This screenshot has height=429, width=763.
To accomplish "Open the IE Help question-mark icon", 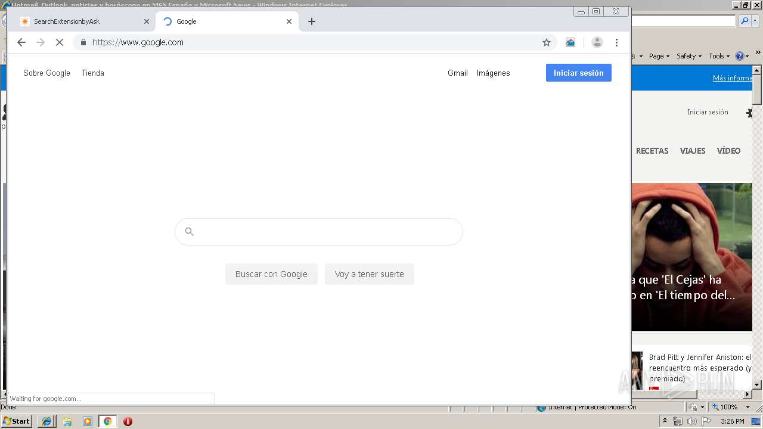I will 739,56.
